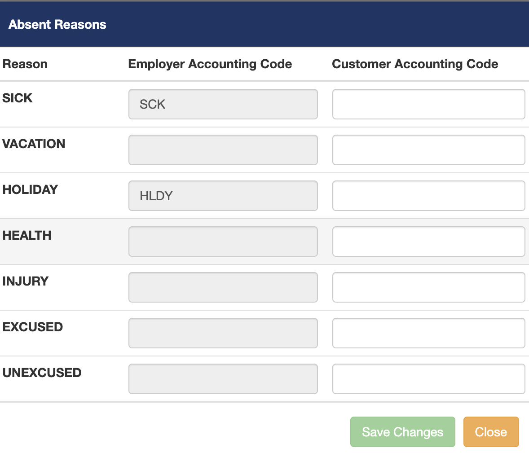Click the HEALTH Customer Accounting Code field
The height and width of the screenshot is (457, 529).
(428, 241)
